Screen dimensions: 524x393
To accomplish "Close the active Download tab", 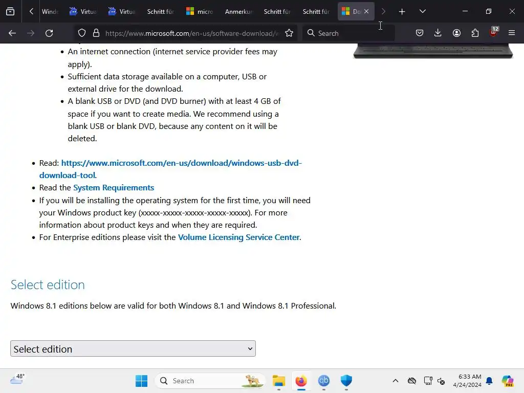I will coord(366,11).
